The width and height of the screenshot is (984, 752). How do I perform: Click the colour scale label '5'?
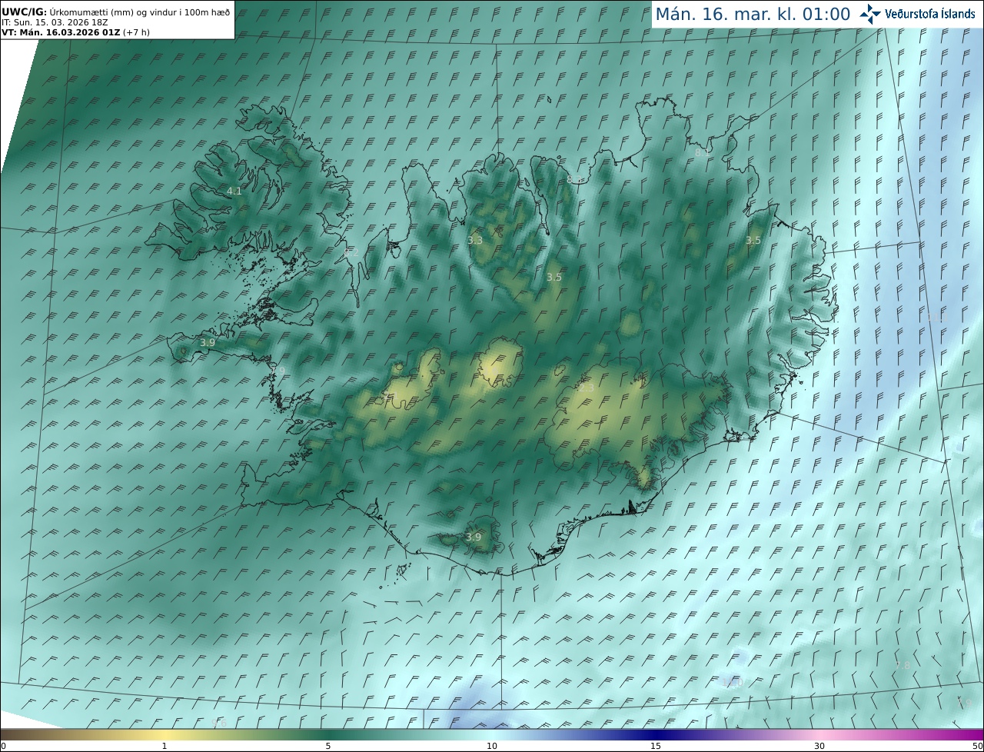click(328, 746)
